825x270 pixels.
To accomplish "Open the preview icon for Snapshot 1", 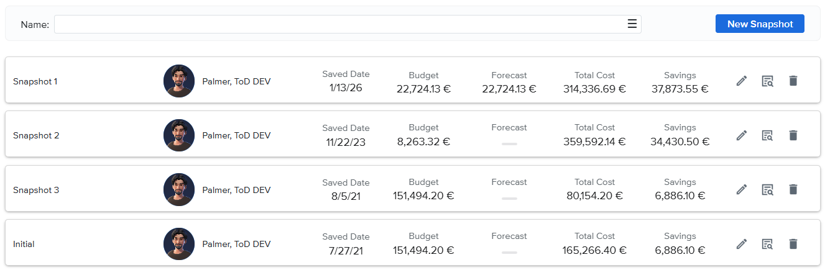I will (767, 81).
